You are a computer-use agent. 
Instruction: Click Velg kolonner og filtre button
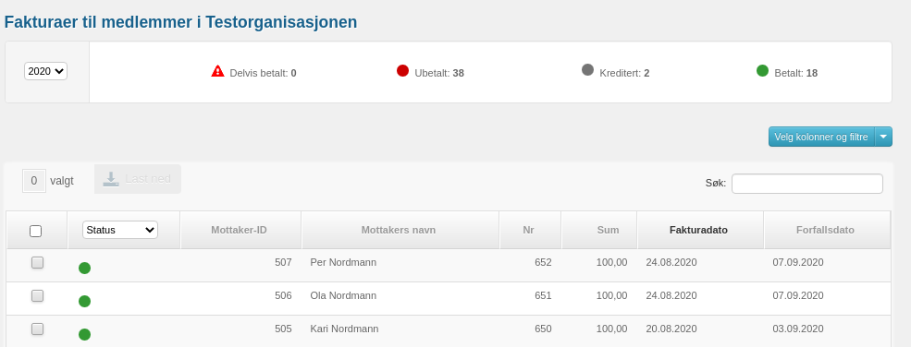tap(821, 137)
